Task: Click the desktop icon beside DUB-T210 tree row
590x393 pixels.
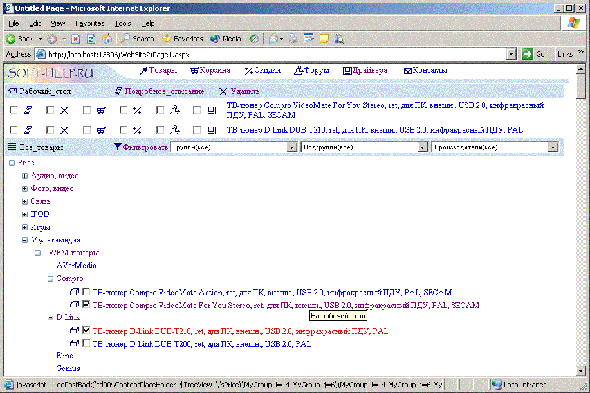Action: [75, 330]
